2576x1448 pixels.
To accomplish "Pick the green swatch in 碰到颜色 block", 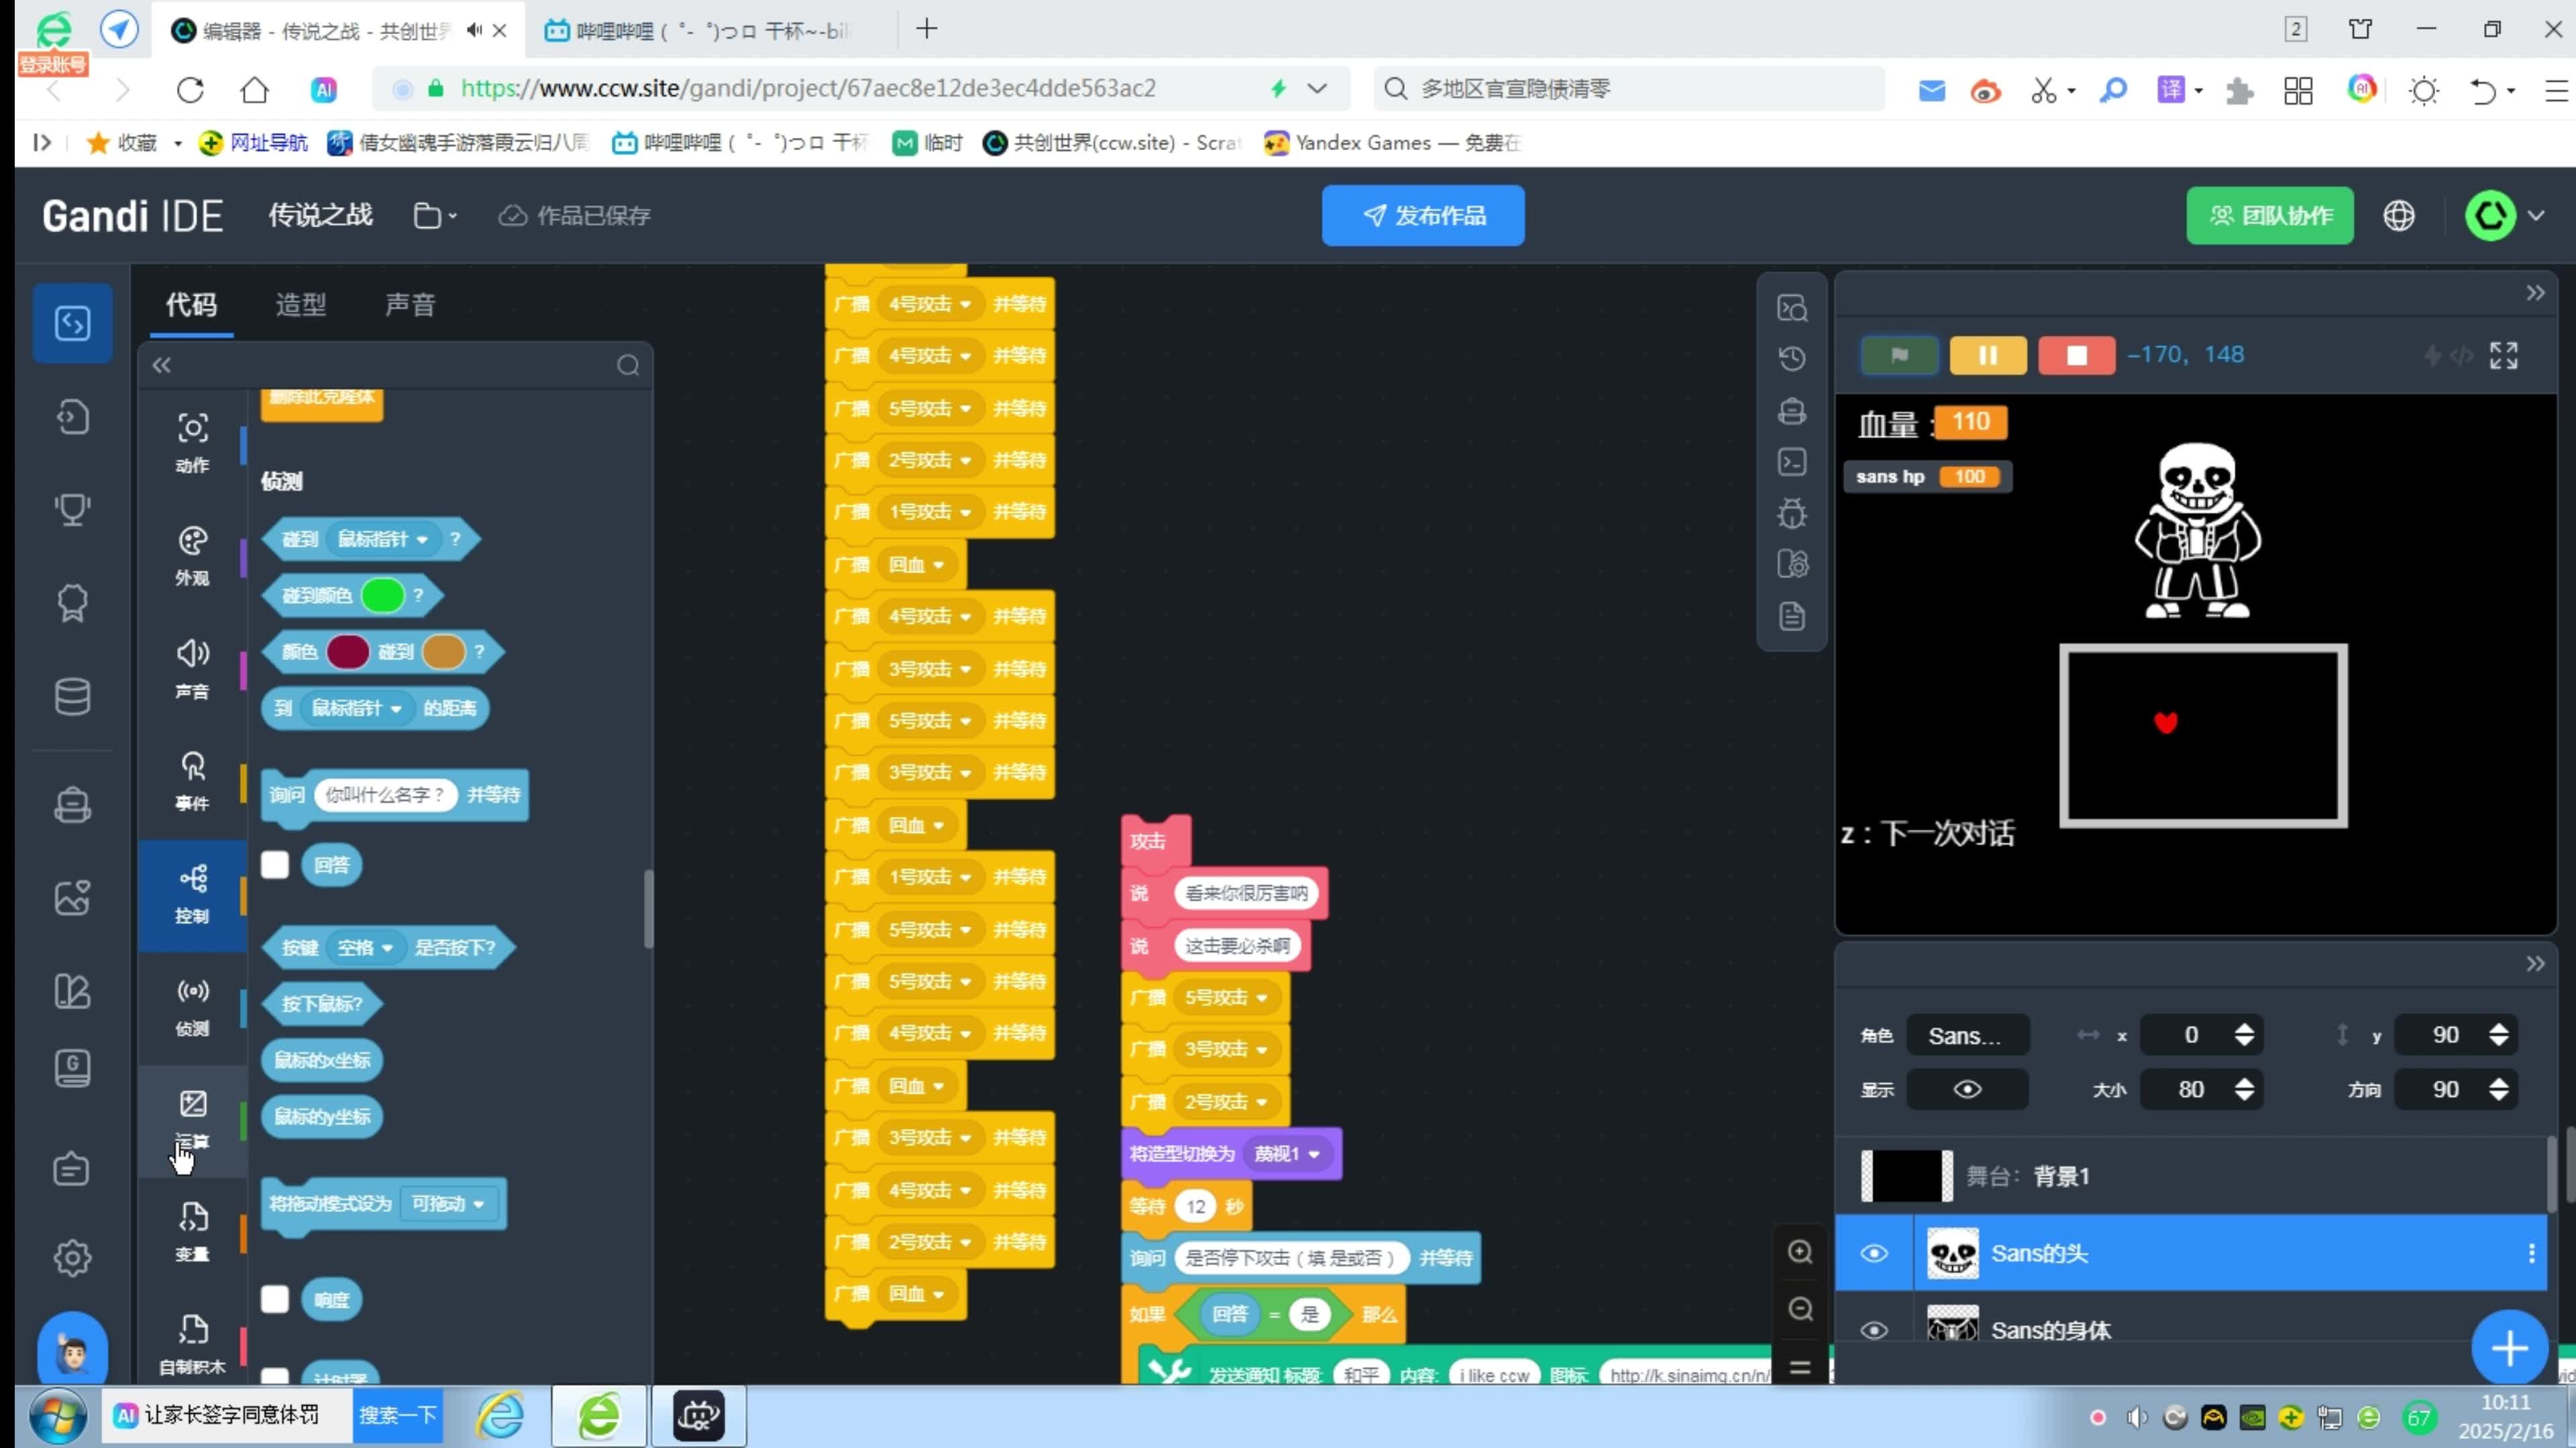I will (x=382, y=595).
